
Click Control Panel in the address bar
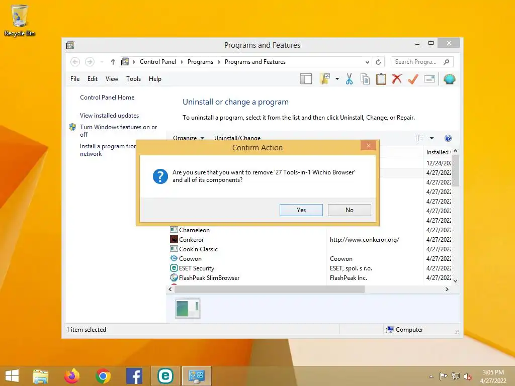click(157, 62)
